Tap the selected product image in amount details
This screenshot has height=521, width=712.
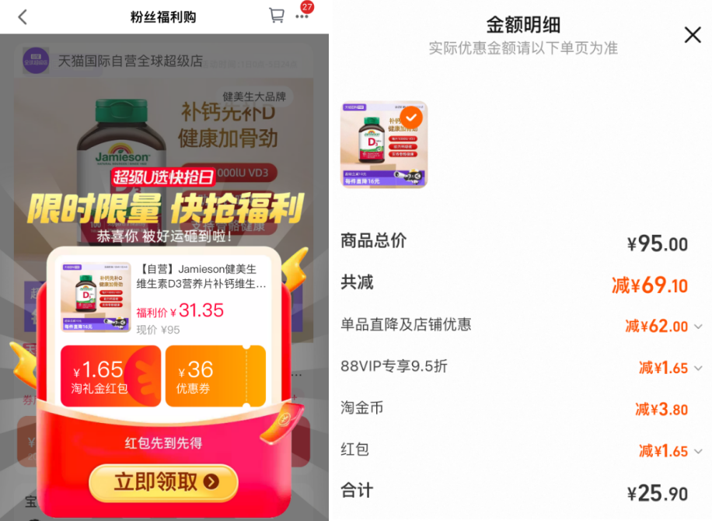point(384,145)
